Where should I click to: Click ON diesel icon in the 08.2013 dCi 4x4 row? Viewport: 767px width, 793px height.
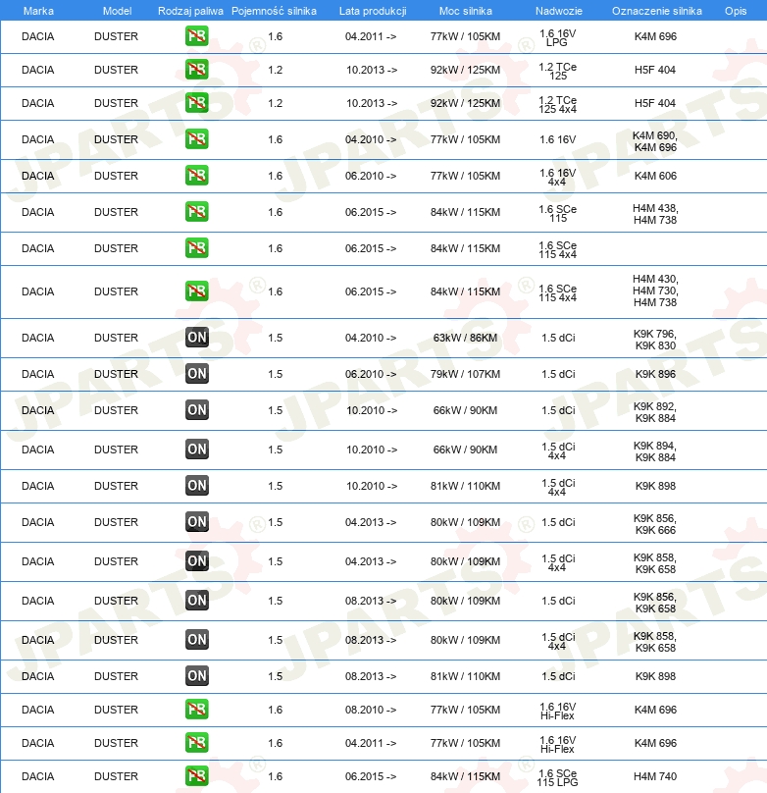coord(196,640)
